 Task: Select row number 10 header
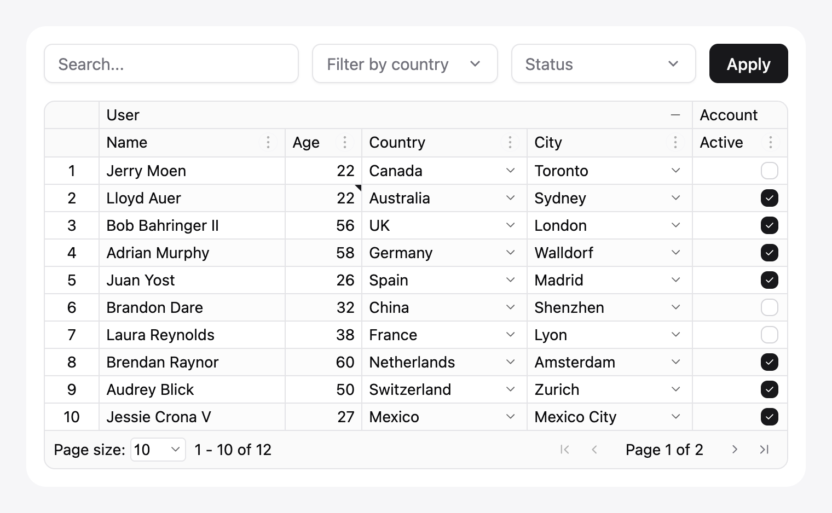[x=72, y=417]
